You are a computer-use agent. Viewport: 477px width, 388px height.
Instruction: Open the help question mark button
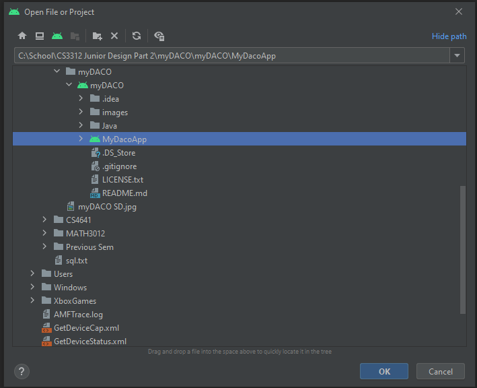(x=22, y=371)
